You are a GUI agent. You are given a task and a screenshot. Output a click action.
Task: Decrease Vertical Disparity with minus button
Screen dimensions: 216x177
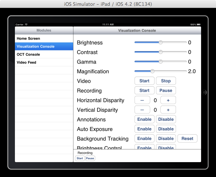coord(142,110)
